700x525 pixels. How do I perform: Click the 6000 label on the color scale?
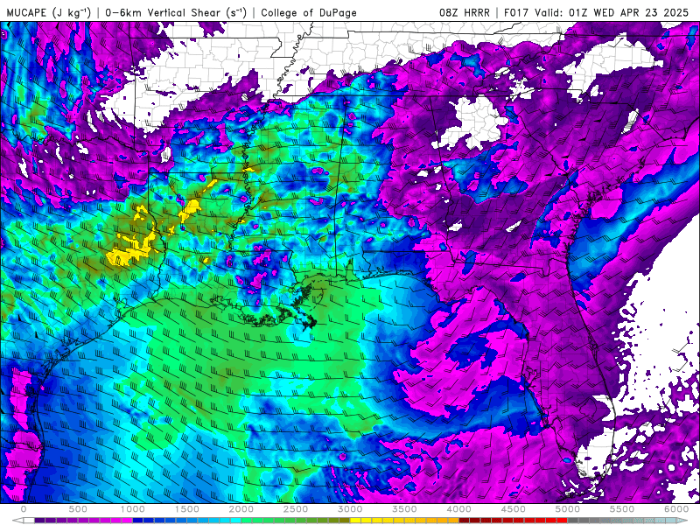[676, 509]
